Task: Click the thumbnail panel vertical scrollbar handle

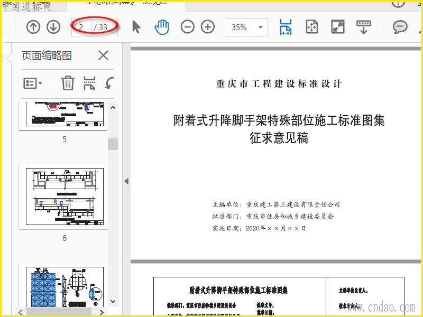Action: pyautogui.click(x=113, y=144)
